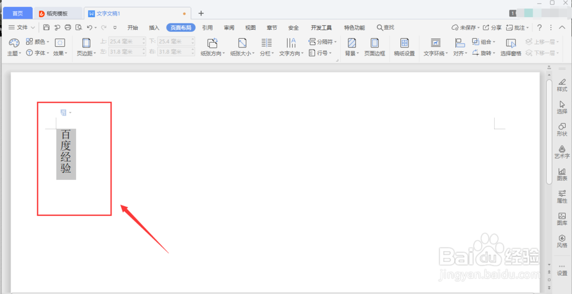Click the help question mark icon
The height and width of the screenshot is (294, 572).
point(539,27)
